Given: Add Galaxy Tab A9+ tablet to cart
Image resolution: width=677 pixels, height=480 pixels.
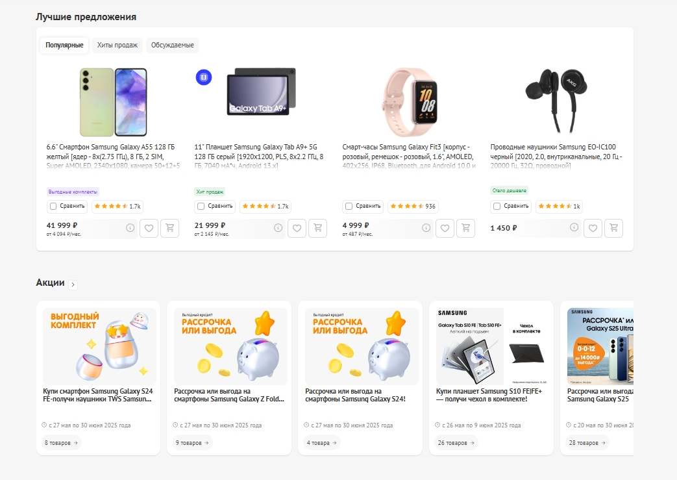Looking at the screenshot, I should click(318, 229).
